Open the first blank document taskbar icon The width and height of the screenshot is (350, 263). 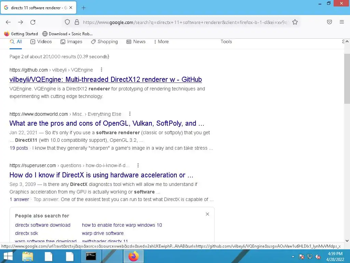pos(49,256)
